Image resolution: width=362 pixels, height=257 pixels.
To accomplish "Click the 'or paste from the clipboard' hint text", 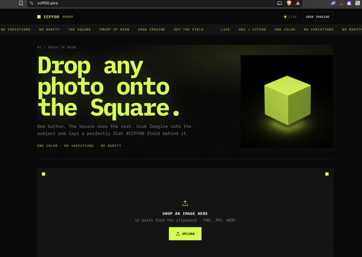I will click(185, 220).
